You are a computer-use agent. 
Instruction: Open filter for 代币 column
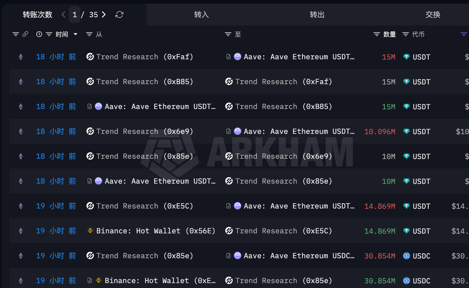406,34
